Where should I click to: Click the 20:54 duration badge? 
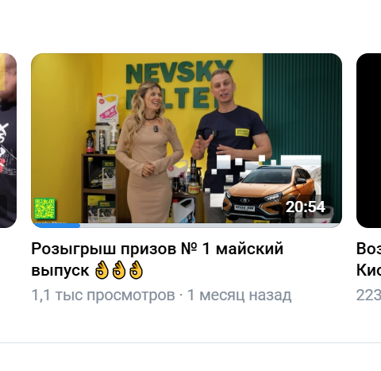(x=306, y=207)
